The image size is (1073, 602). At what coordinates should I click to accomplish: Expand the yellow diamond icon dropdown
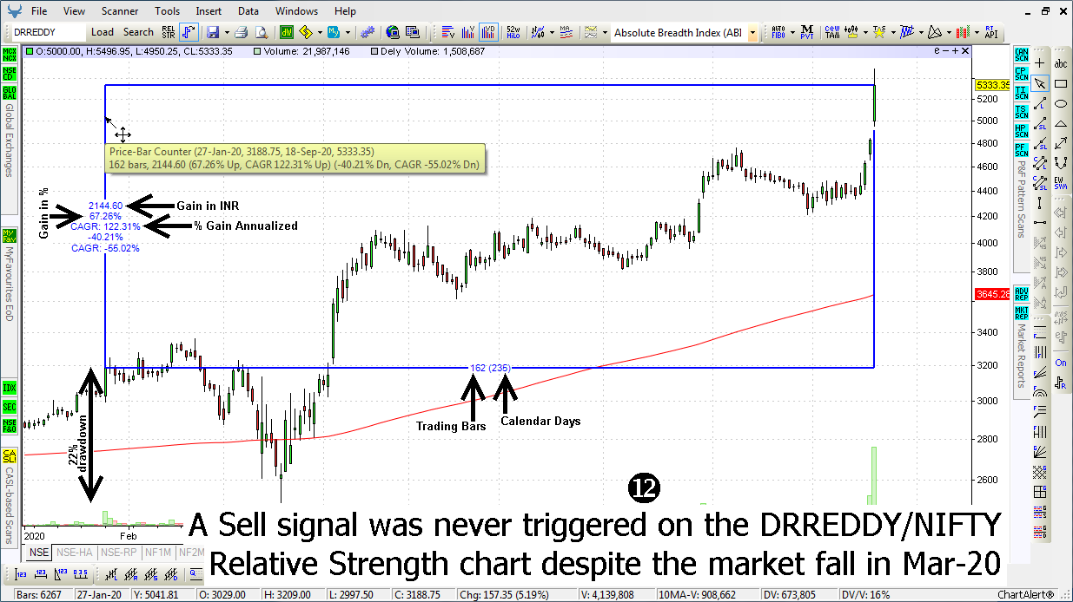319,32
